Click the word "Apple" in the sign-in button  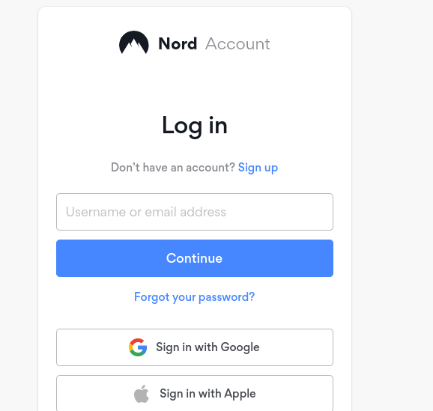click(x=240, y=394)
